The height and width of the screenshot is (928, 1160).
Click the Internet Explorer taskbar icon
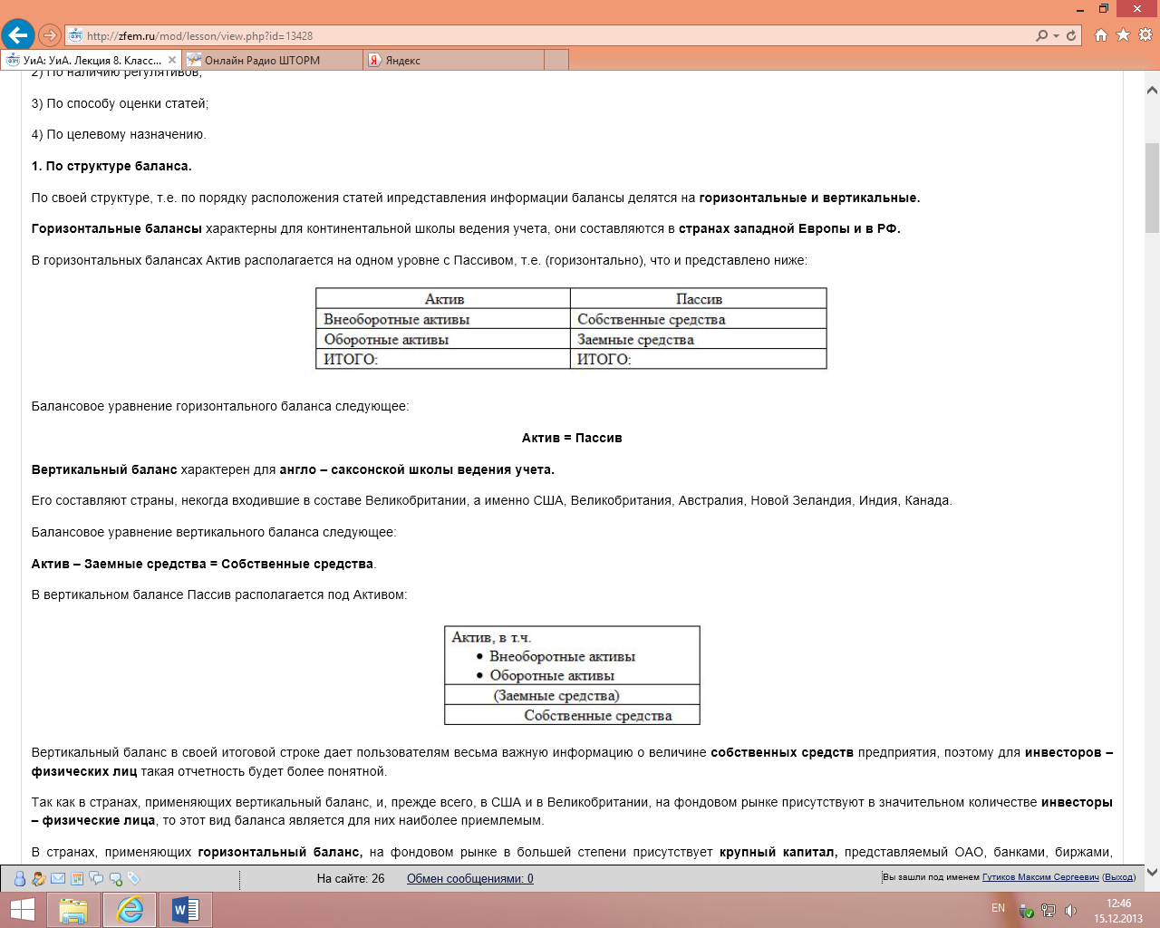click(x=130, y=909)
